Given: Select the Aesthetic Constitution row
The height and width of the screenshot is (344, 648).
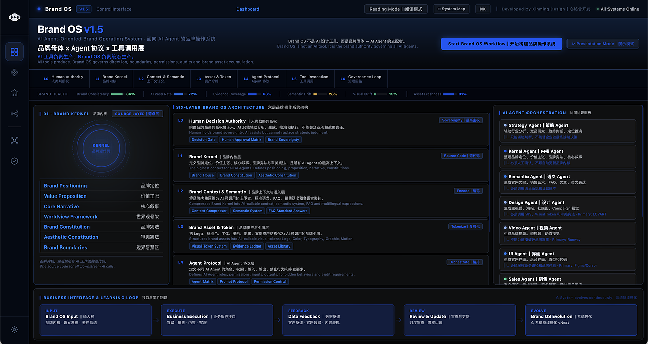Looking at the screenshot, I should click(x=101, y=237).
